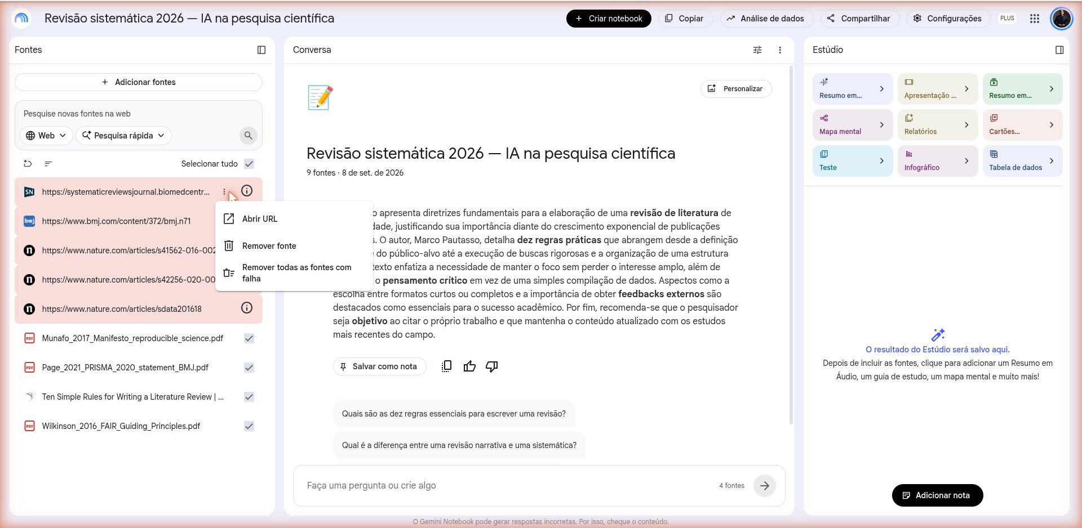The image size is (1082, 528).
Task: Click the notebook notepad emoji icon
Action: 320,97
